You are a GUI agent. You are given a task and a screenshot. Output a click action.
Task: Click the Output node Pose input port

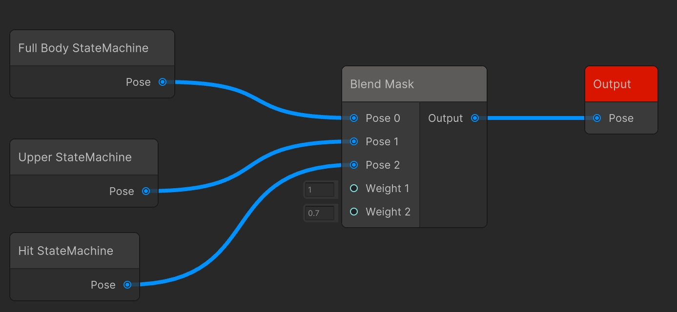pyautogui.click(x=597, y=118)
